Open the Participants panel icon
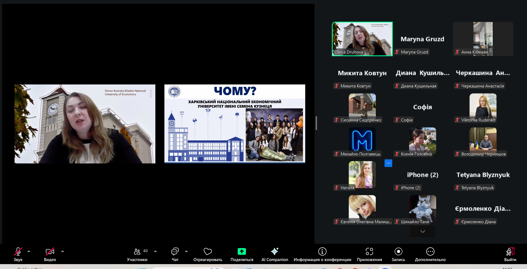Viewport: 527px width, 269px height. coord(137,251)
